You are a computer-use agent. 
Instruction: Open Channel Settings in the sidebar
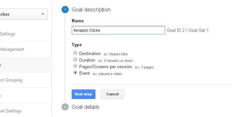coord(11,111)
